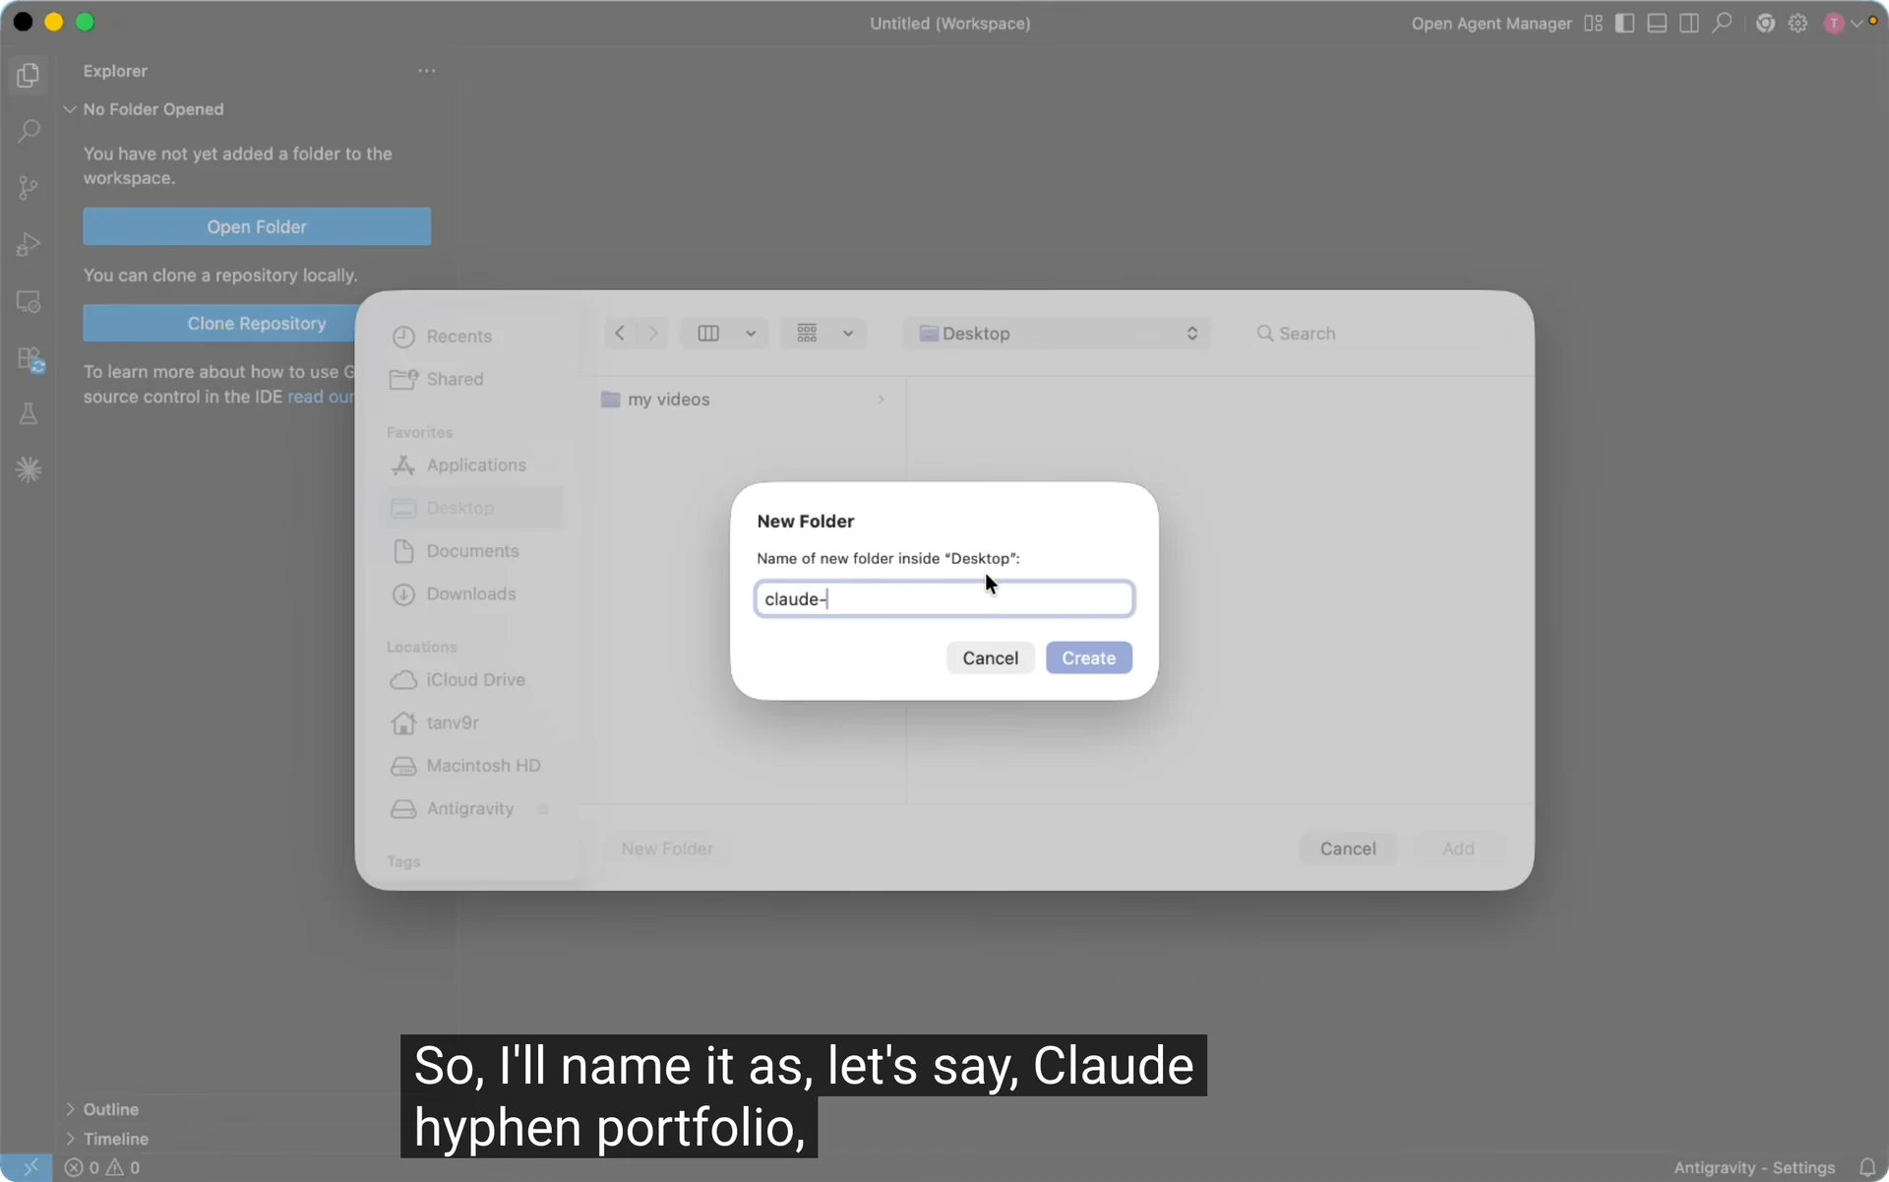Go forward in file dialog navigation
Viewport: 1889px width, 1182px height.
coord(653,334)
